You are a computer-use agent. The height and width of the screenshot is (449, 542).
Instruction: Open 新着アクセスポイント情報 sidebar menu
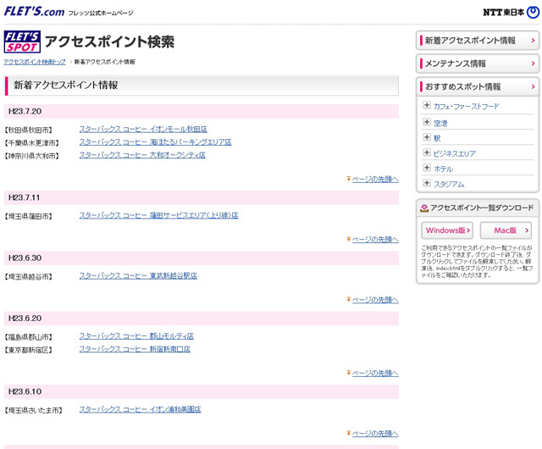478,41
